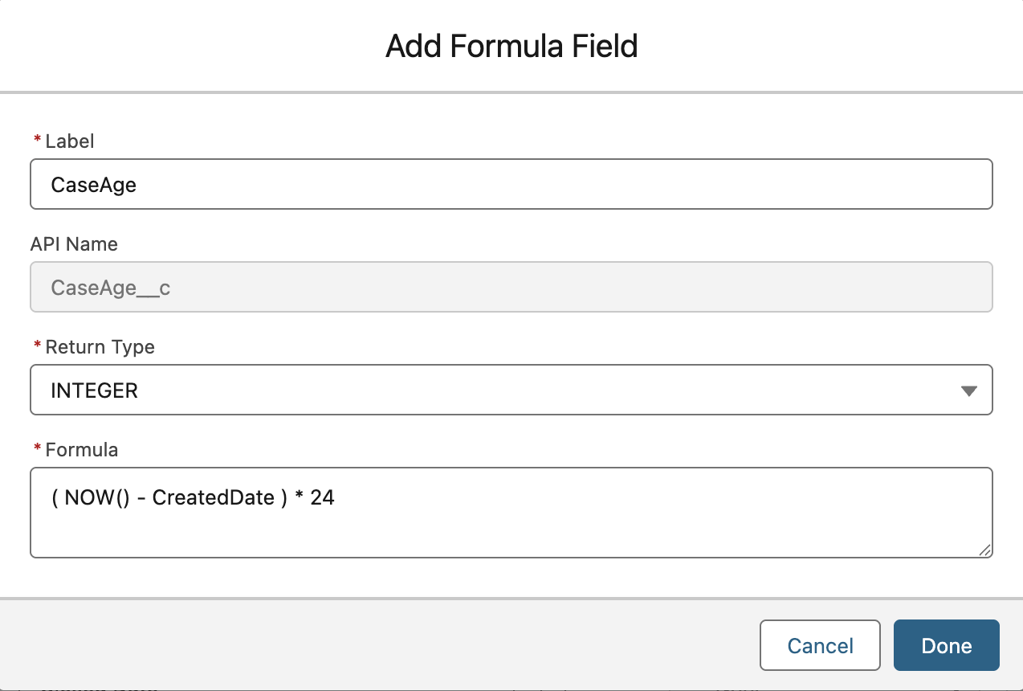Click the Label input field containing CaseAge
This screenshot has width=1023, height=691.
pyautogui.click(x=511, y=185)
